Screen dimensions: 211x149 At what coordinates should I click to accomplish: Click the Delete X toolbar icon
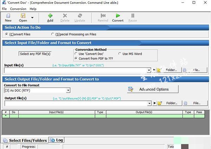pos(65,16)
